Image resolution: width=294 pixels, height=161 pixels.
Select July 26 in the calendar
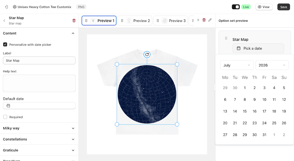tap(284, 123)
